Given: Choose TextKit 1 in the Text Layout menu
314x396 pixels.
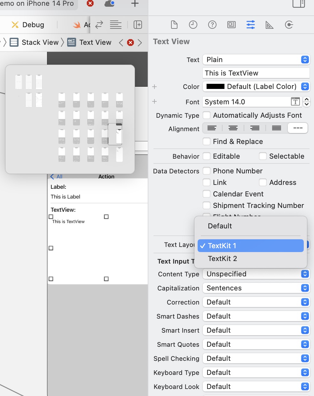Looking at the screenshot, I should click(251, 246).
